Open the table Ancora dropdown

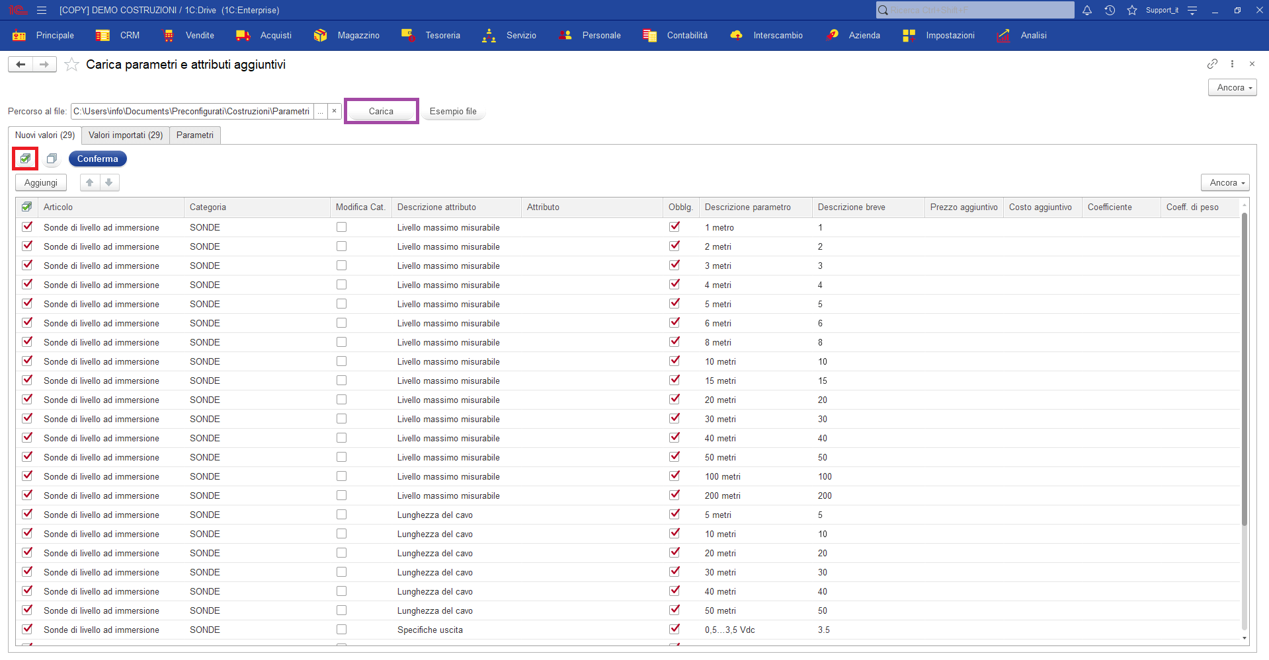pyautogui.click(x=1225, y=182)
